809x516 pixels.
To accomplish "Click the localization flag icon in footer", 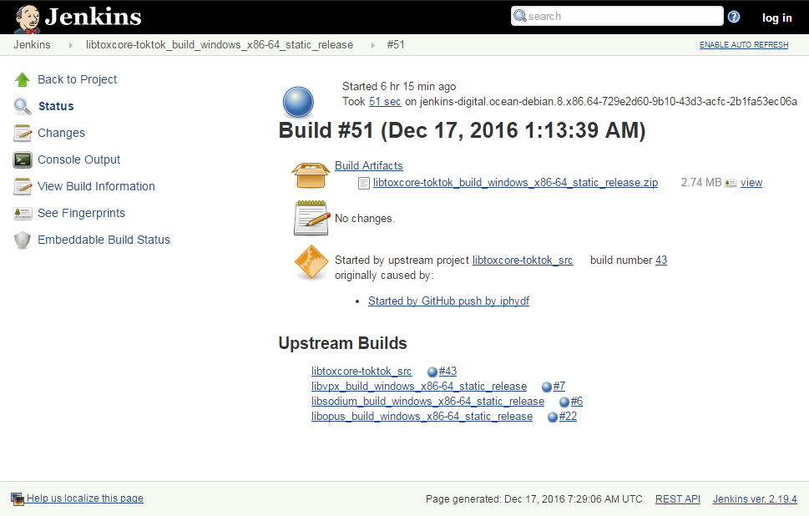I will pos(18,499).
